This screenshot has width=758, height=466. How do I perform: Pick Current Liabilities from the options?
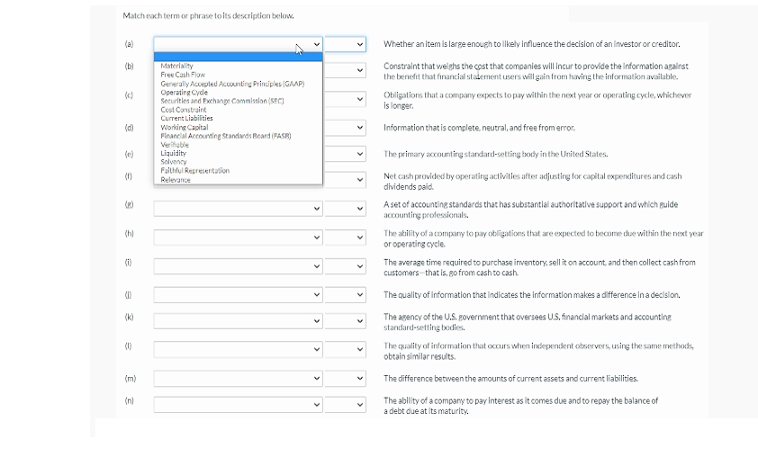[238, 119]
